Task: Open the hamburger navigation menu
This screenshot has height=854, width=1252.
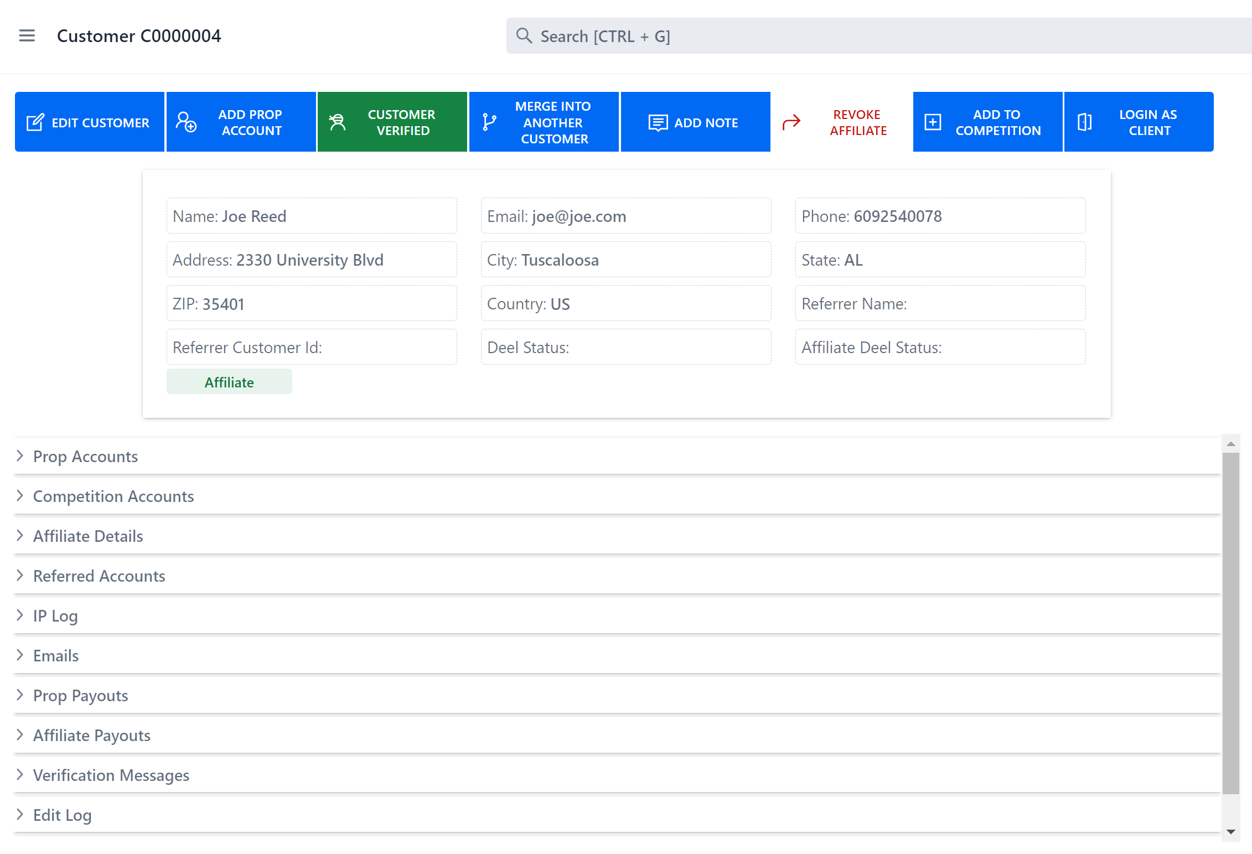Action: [26, 35]
